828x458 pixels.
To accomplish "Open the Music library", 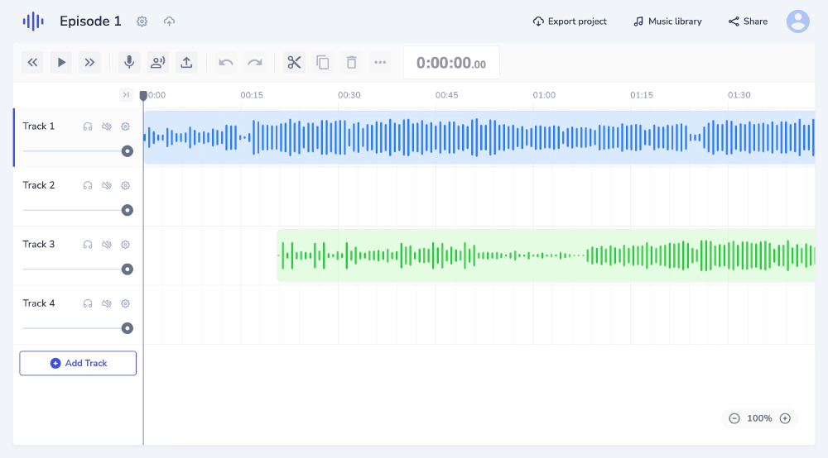I will tap(667, 21).
